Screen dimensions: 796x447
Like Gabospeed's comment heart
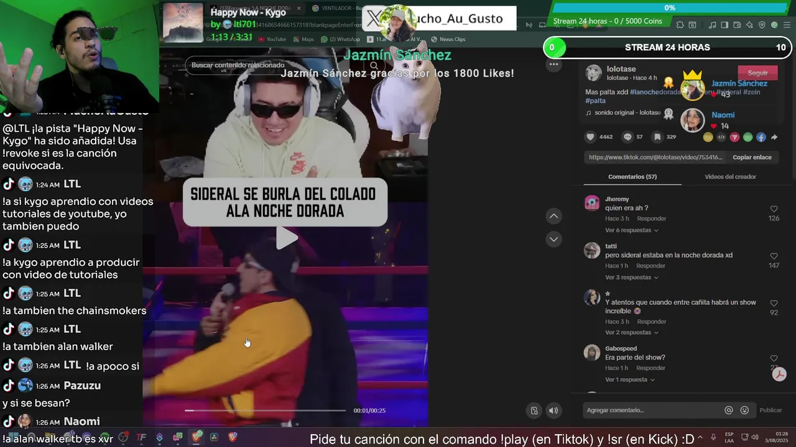774,359
